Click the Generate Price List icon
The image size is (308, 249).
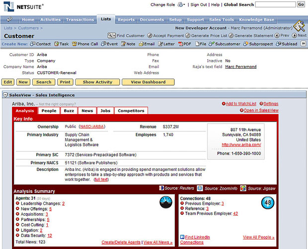[x=188, y=35]
